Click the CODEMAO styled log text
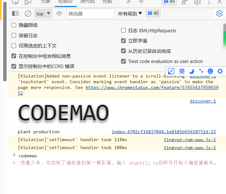 pyautogui.click(x=64, y=113)
